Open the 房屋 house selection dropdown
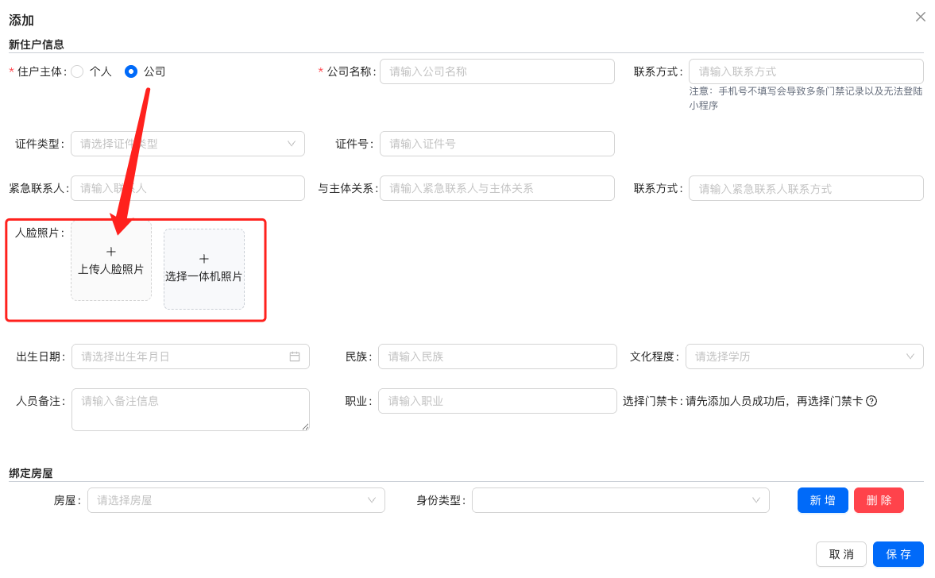 [236, 500]
